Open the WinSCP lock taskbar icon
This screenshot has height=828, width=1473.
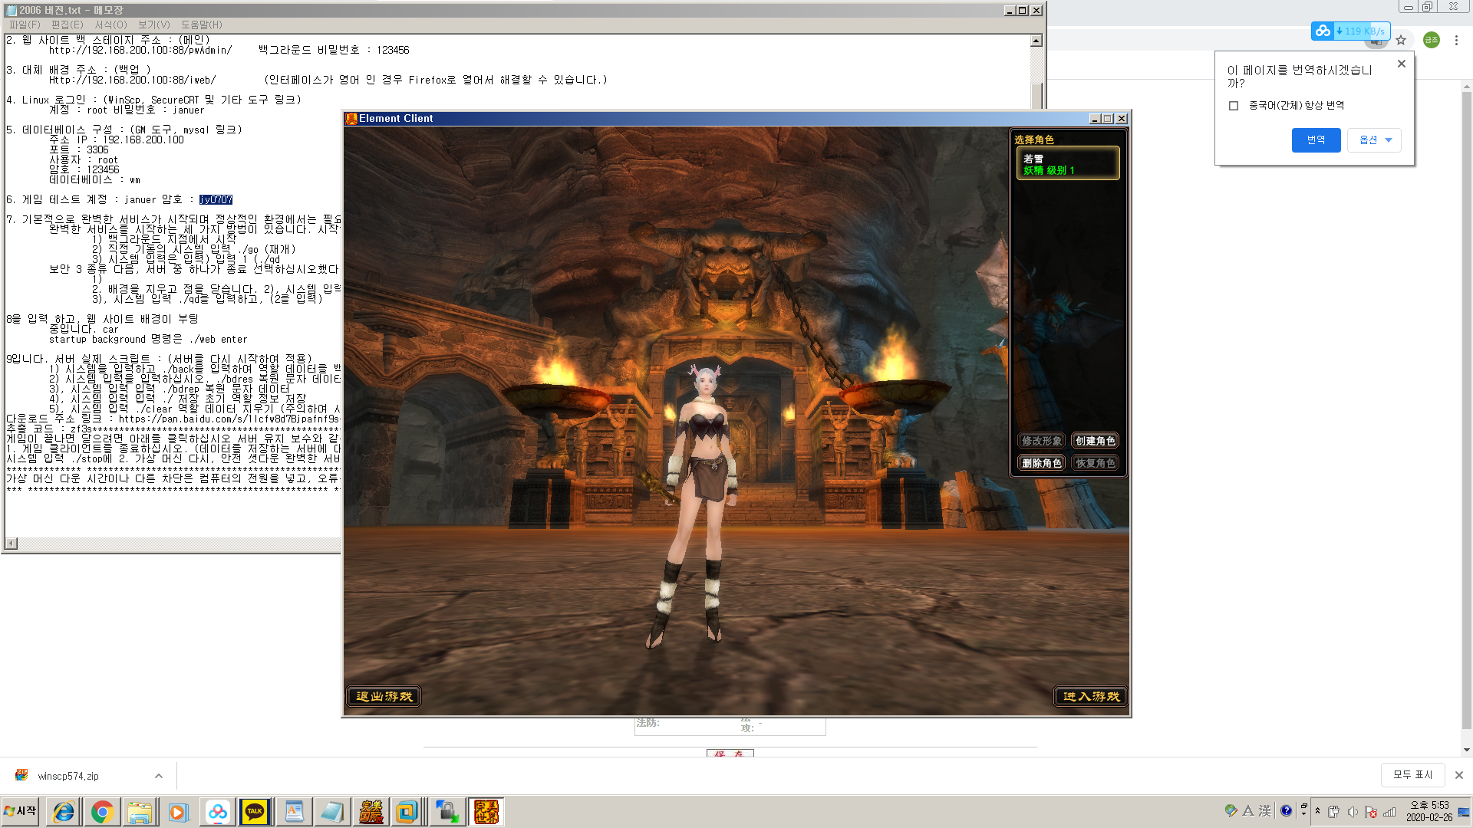click(x=447, y=811)
